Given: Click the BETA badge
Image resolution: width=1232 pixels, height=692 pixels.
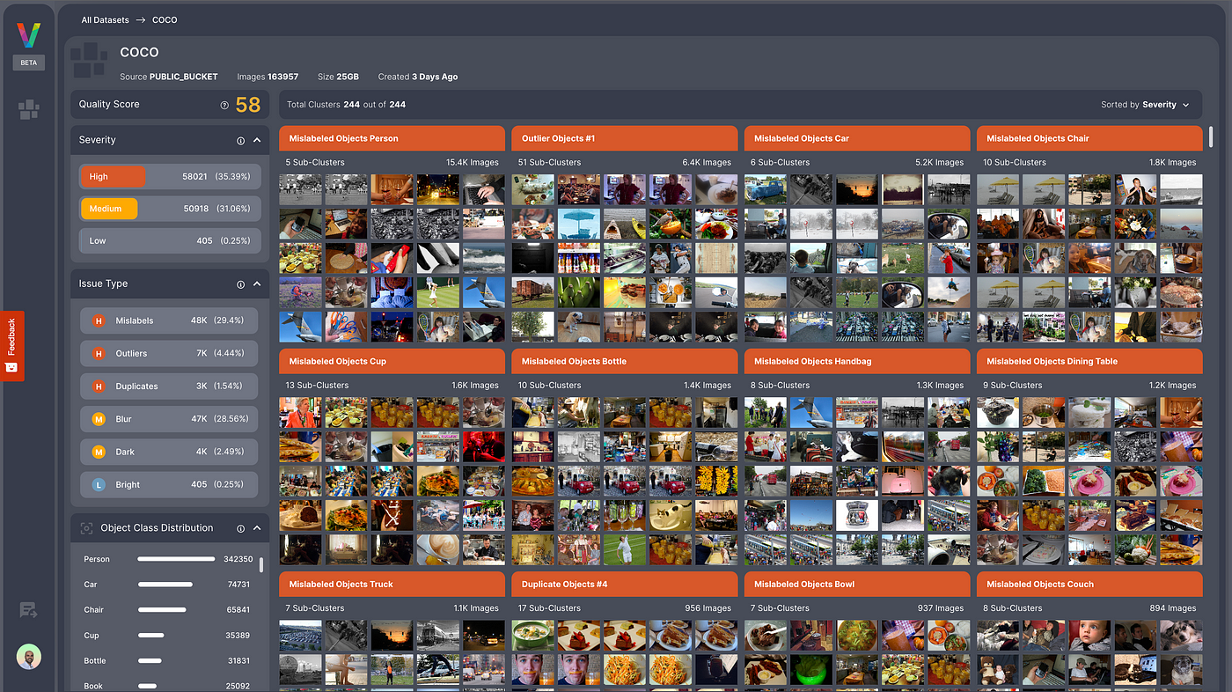Looking at the screenshot, I should coord(28,63).
